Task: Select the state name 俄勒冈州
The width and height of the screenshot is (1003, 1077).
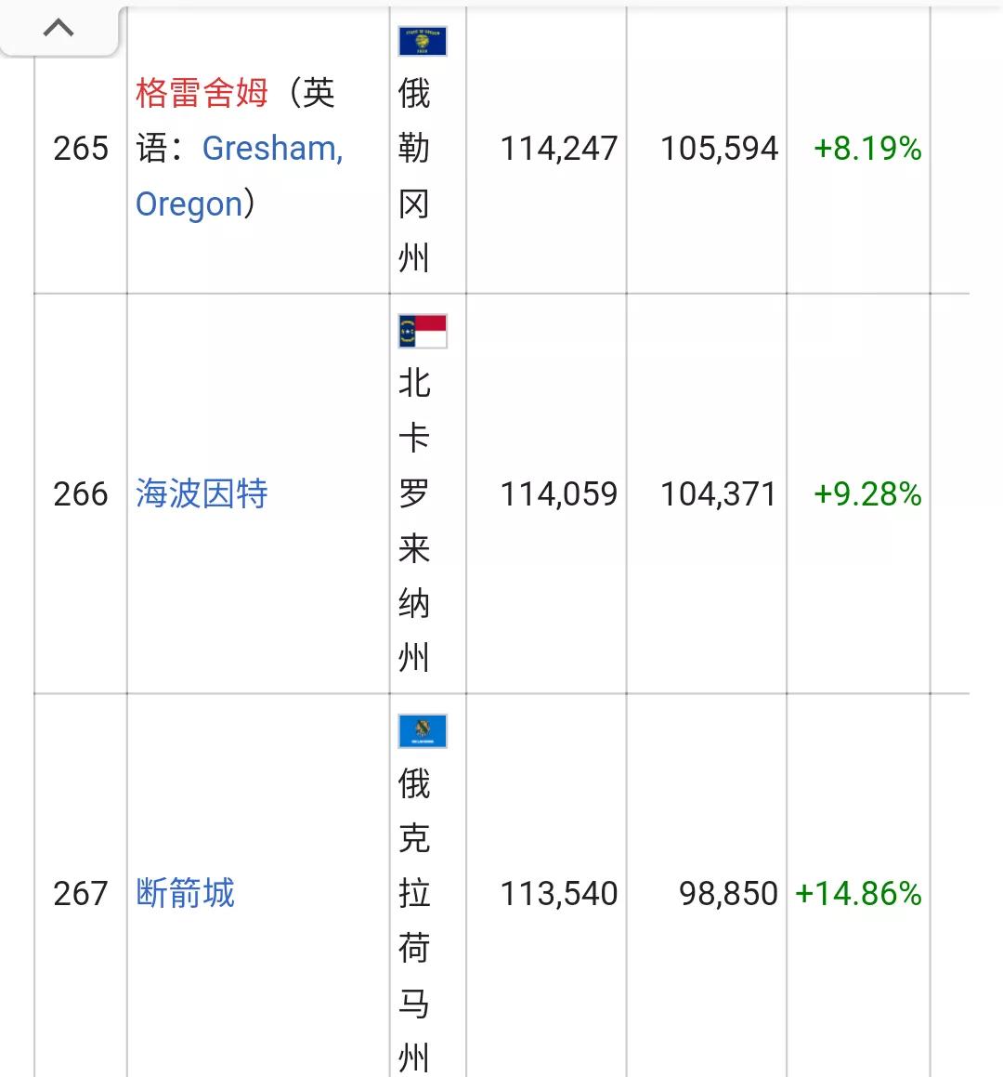Action: pyautogui.click(x=414, y=176)
